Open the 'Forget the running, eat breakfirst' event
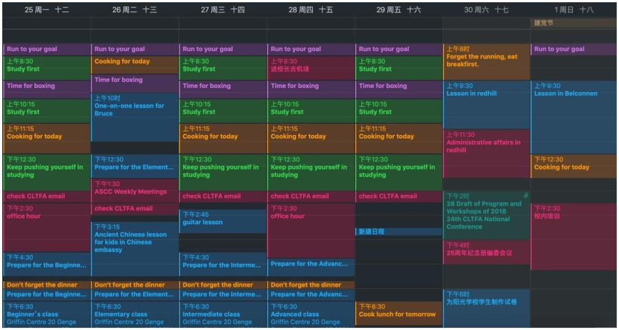The image size is (619, 330). click(486, 61)
